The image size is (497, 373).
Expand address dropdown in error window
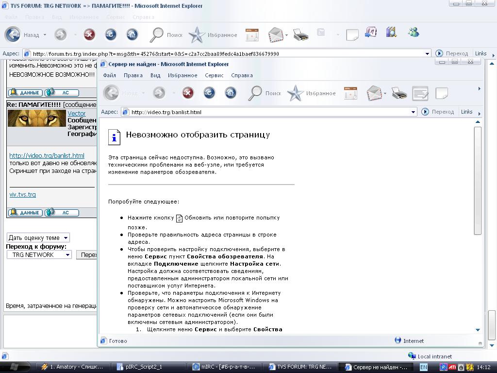point(413,112)
